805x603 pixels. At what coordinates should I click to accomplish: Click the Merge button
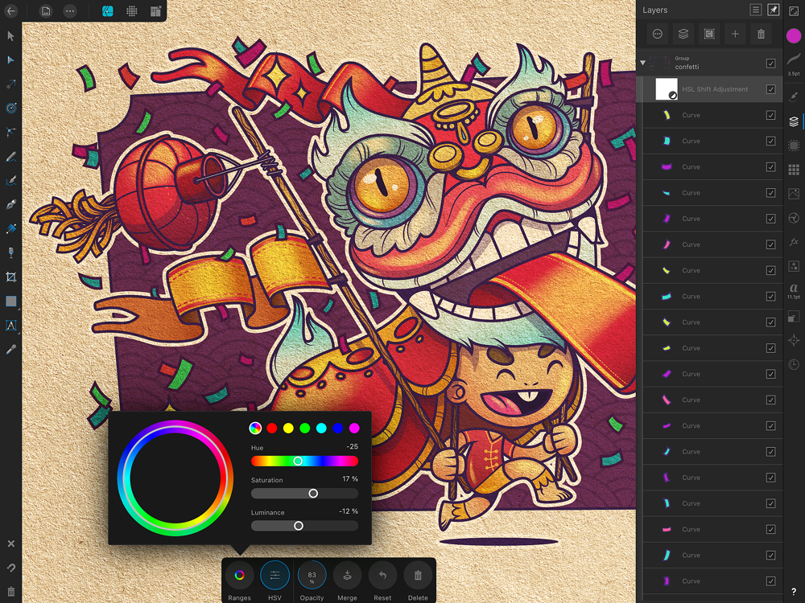coord(347,580)
